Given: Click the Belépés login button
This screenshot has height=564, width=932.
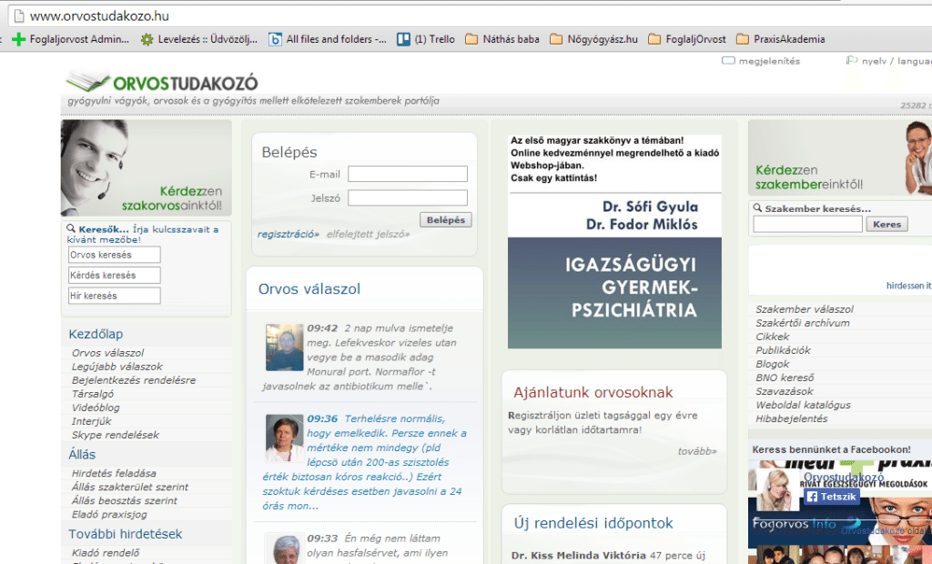Looking at the screenshot, I should (x=445, y=219).
